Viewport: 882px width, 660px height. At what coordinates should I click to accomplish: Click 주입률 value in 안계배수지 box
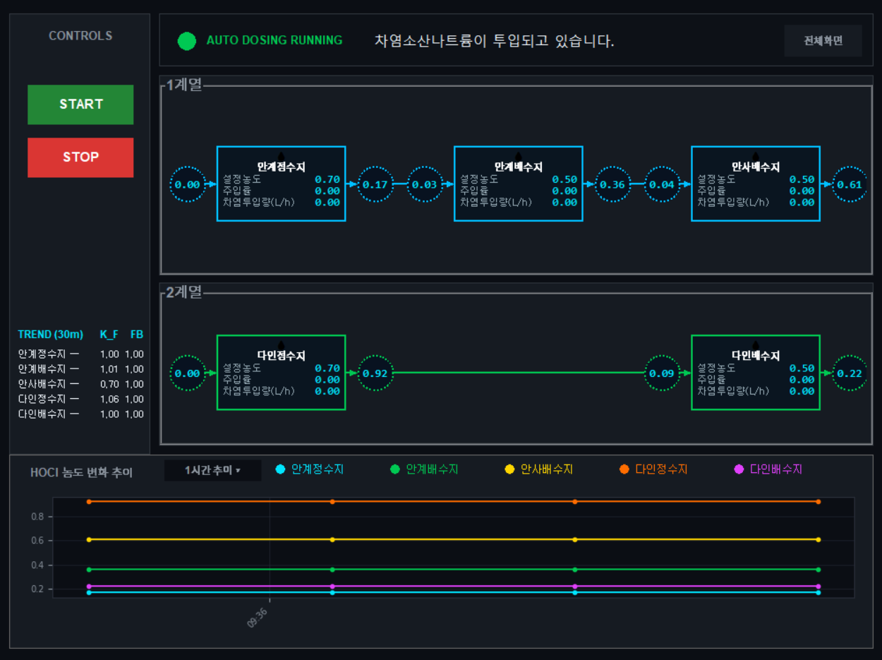click(564, 191)
